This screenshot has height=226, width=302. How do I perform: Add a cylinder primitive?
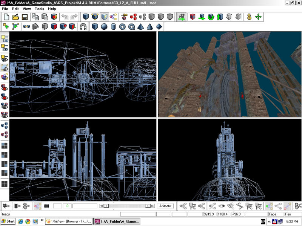113,26
